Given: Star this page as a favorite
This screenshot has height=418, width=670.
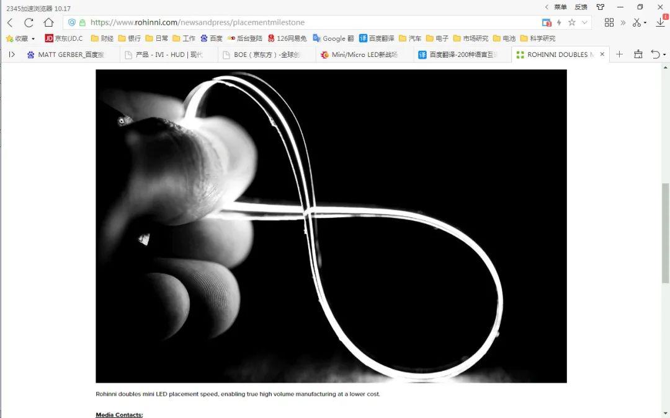Looking at the screenshot, I should 571,22.
